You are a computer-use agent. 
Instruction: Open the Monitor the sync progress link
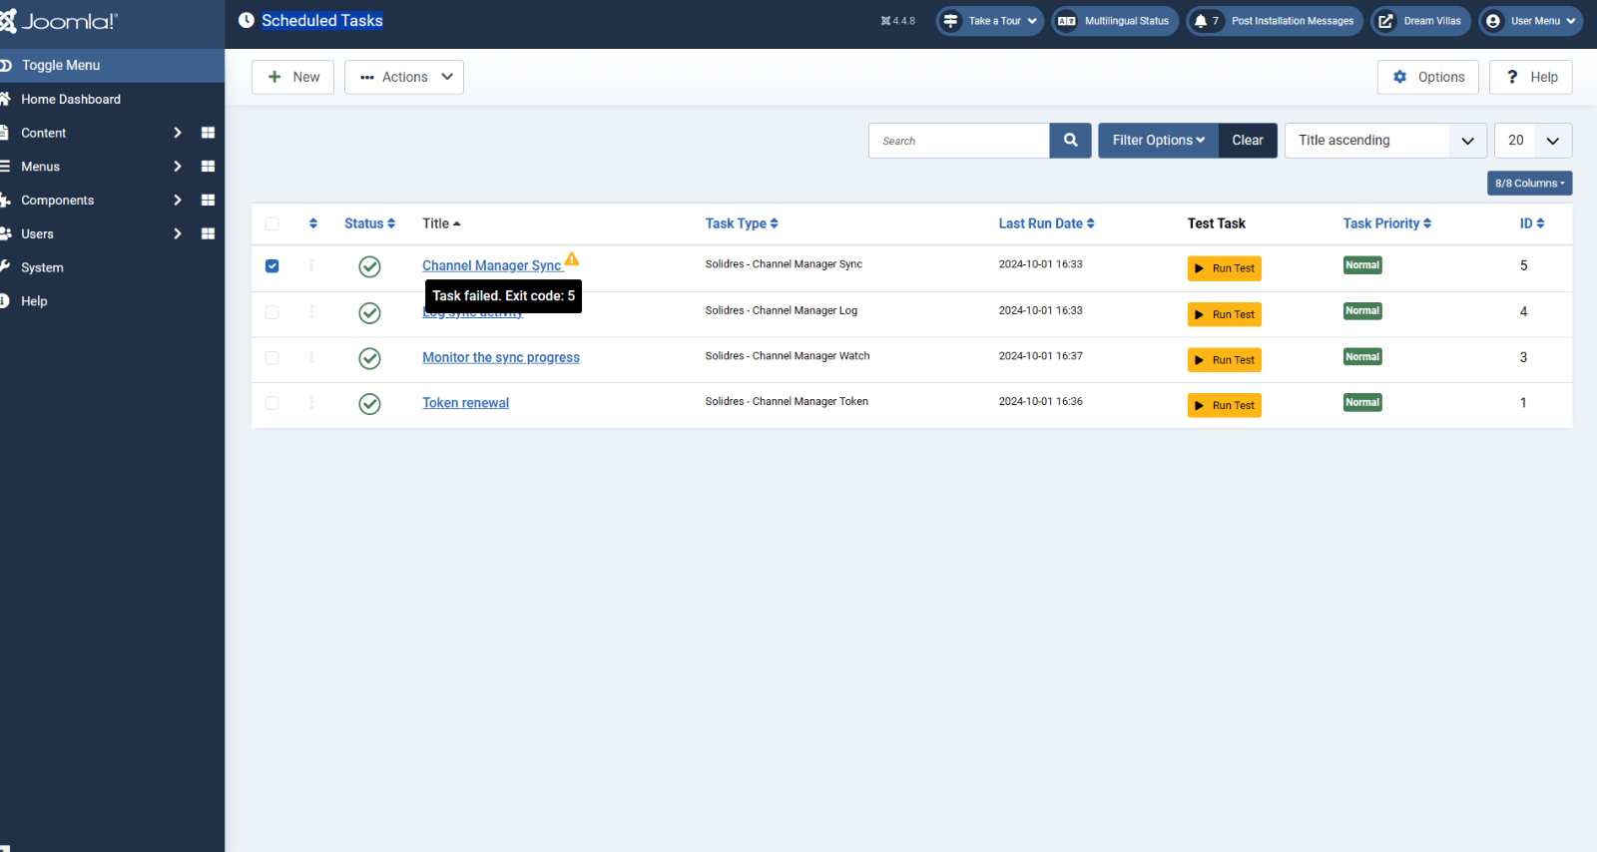(500, 358)
